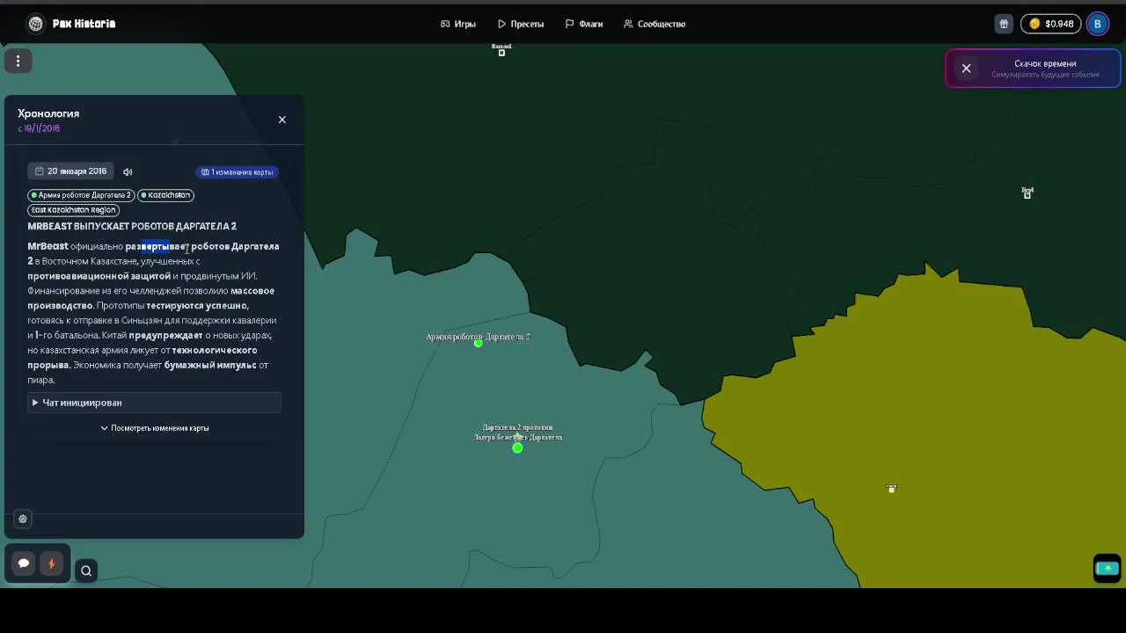The height and width of the screenshot is (633, 1126).
Task: Open the map search magnifier
Action: (x=86, y=571)
